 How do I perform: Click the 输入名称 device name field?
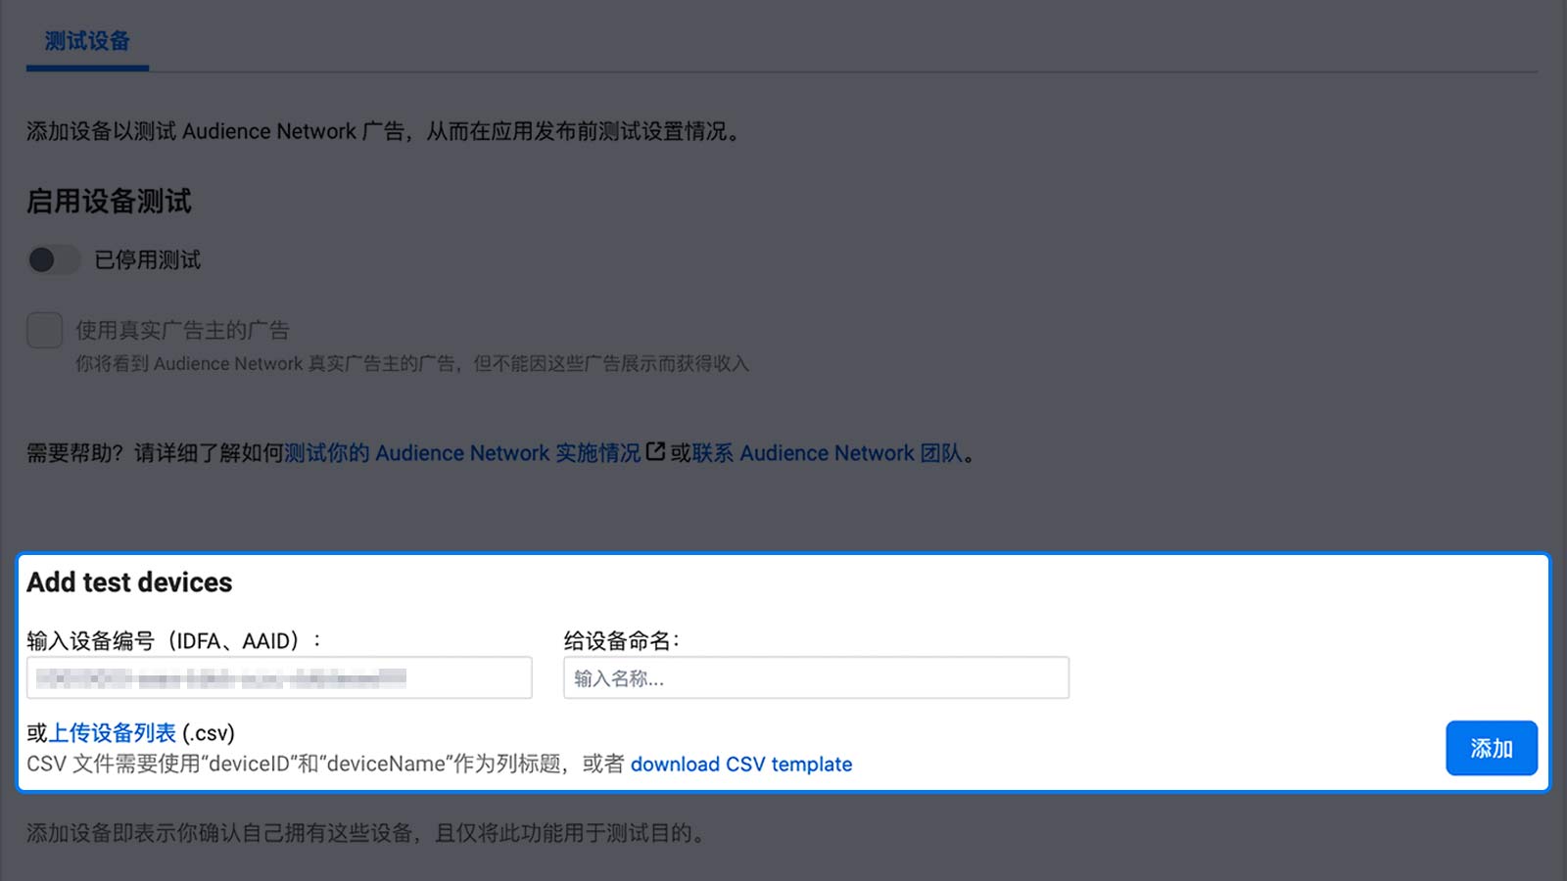tap(816, 677)
